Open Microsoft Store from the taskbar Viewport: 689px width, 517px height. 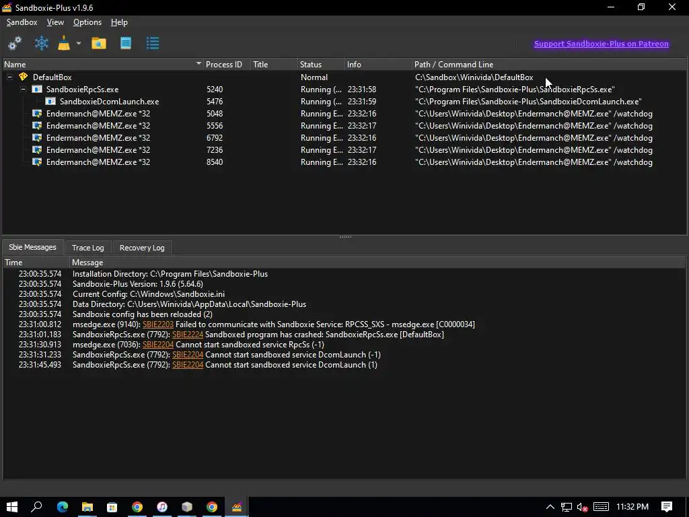112,507
